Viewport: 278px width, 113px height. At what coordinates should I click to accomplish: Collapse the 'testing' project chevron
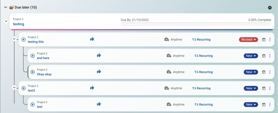[x=6, y=21]
